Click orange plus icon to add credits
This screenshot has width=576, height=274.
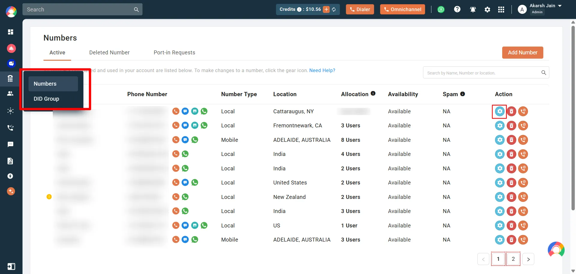[326, 10]
